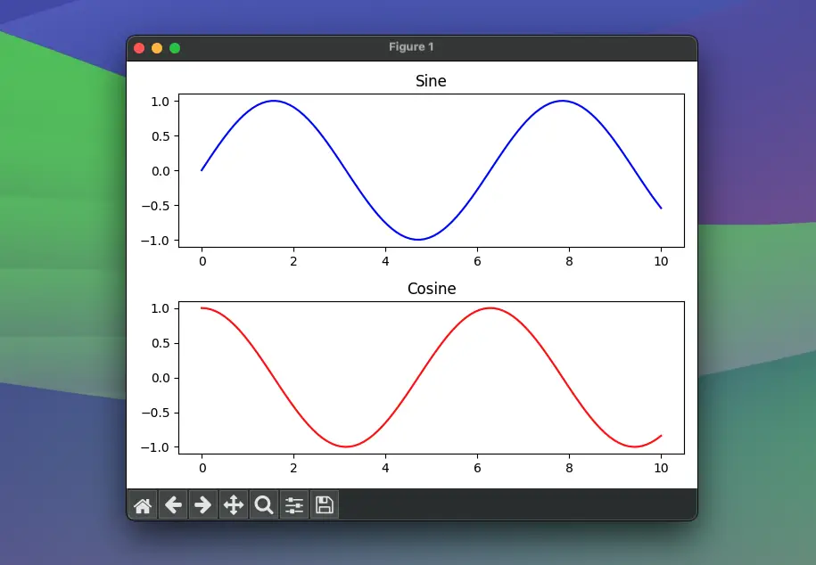This screenshot has width=816, height=565.
Task: Open the Configure subplots sliders icon
Action: pyautogui.click(x=294, y=504)
